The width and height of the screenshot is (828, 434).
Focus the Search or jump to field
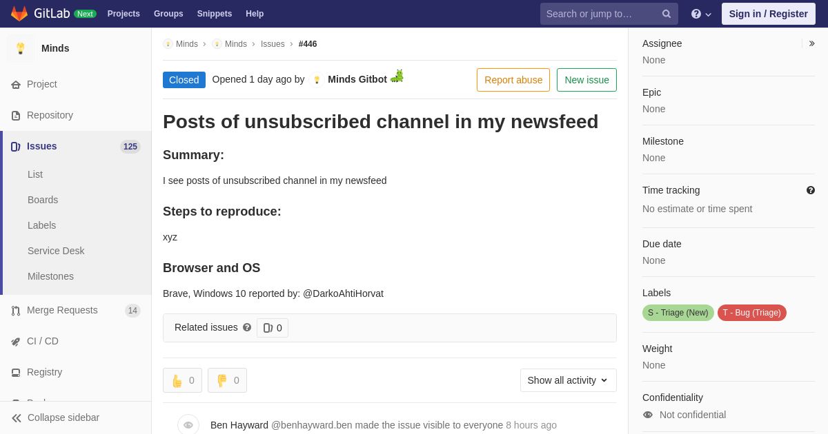[600, 14]
